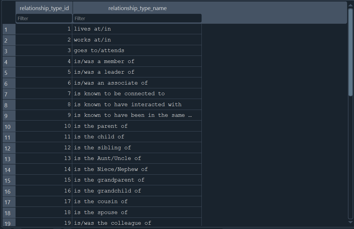Select row header number 6
354x229 pixels.
point(9,83)
